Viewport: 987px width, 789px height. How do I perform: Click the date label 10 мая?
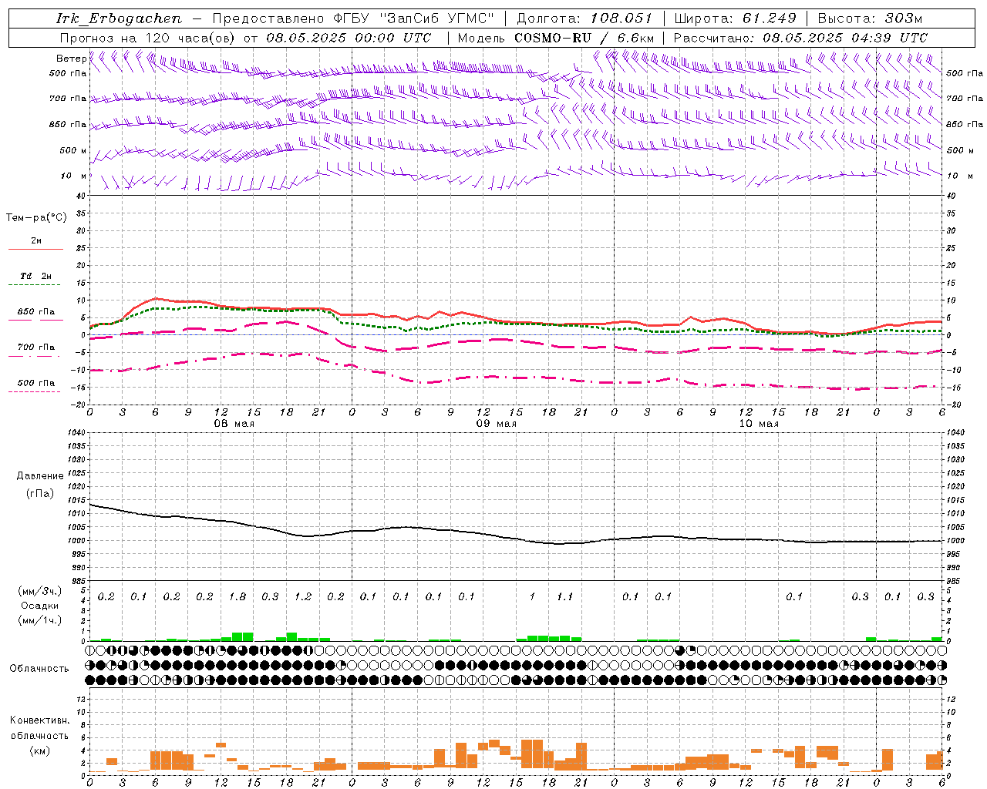point(759,424)
